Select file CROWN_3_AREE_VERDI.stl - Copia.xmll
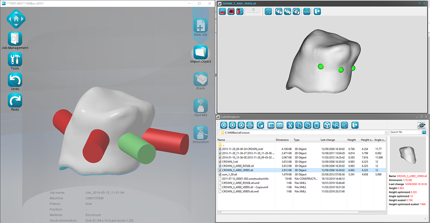This screenshot has height=223, width=430. (x=302, y=187)
